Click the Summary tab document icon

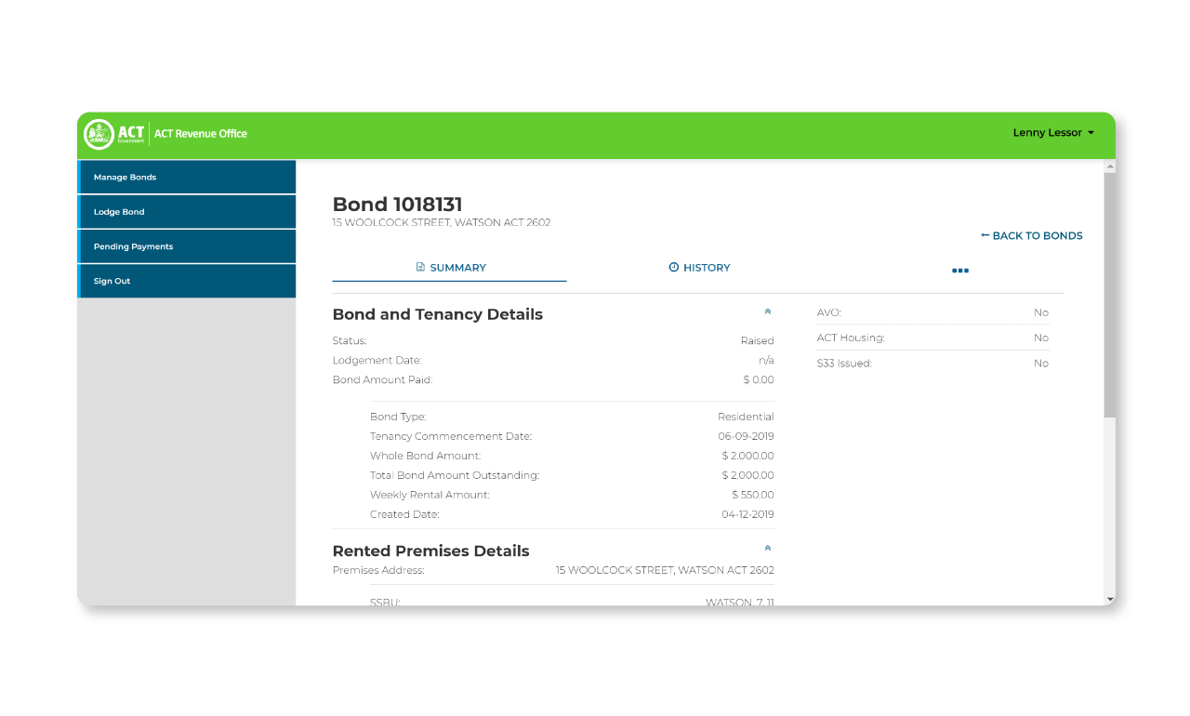click(x=418, y=267)
